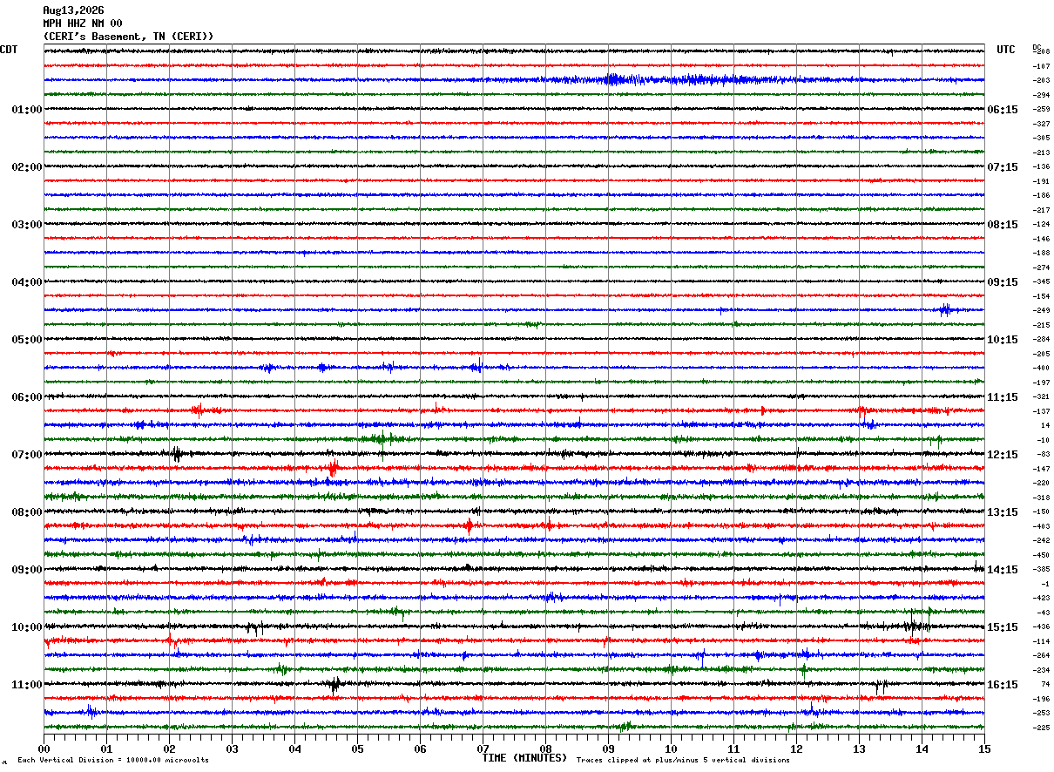Click the UTC time zone label
The image size is (1054, 772).
[1006, 50]
